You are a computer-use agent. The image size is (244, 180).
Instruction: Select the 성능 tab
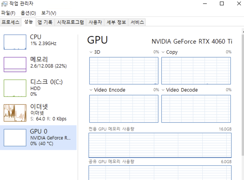29,22
